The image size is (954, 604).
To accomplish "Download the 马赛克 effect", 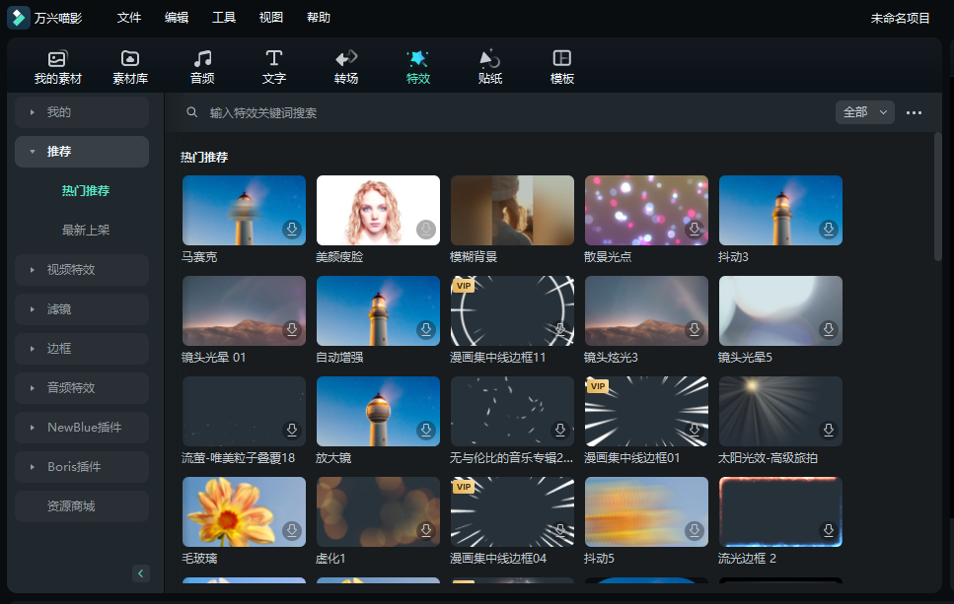I will [x=292, y=231].
